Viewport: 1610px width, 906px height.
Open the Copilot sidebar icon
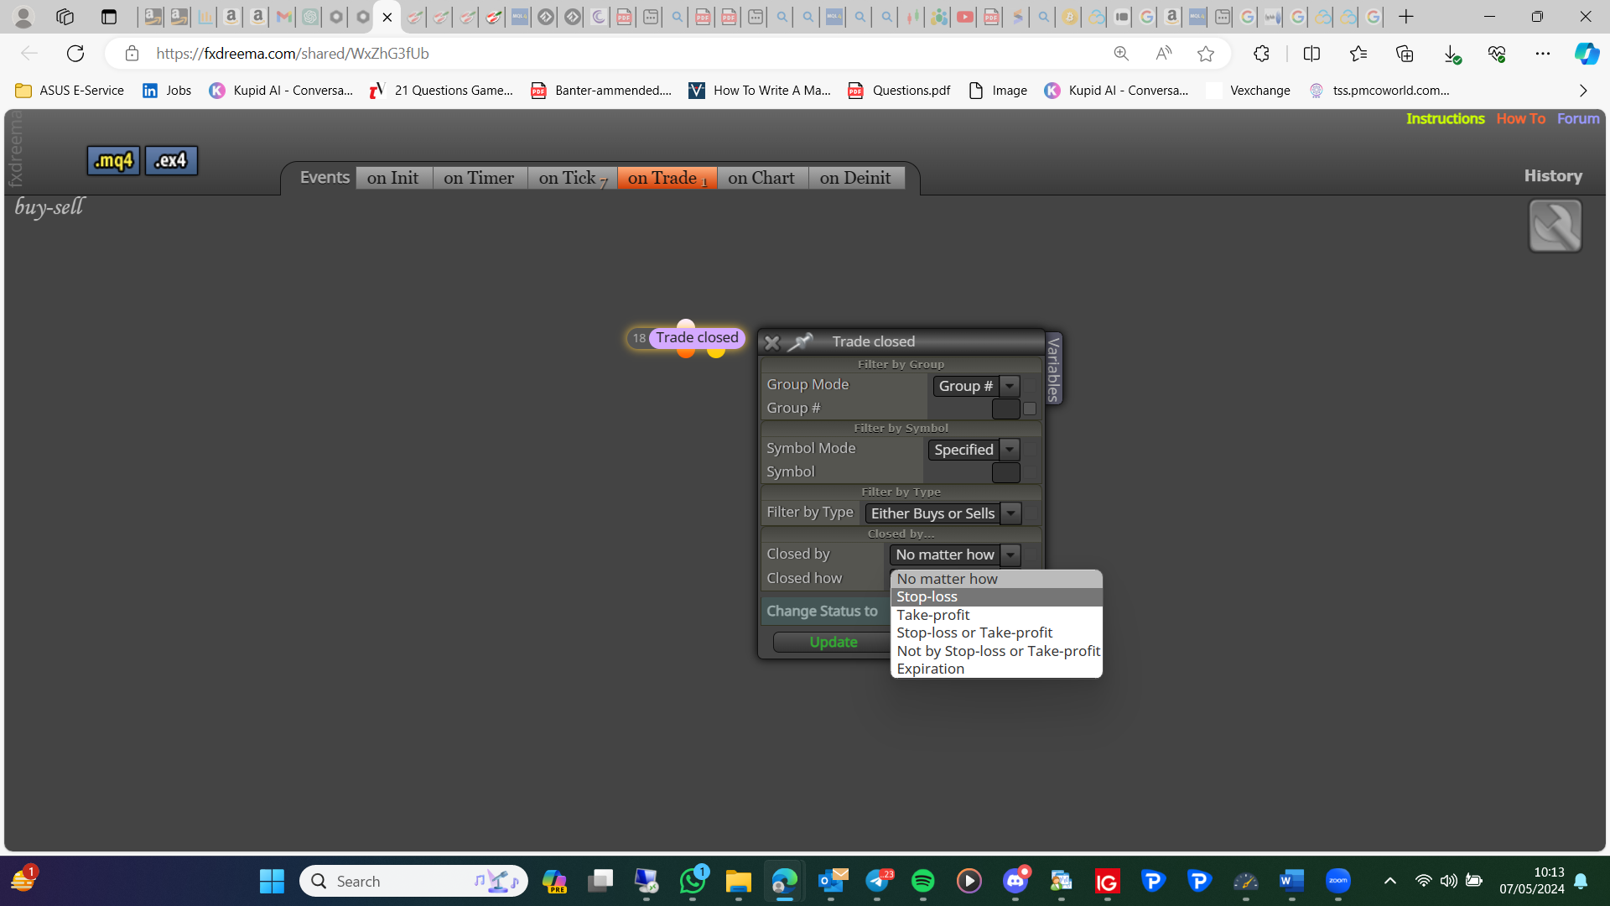coord(1586,54)
